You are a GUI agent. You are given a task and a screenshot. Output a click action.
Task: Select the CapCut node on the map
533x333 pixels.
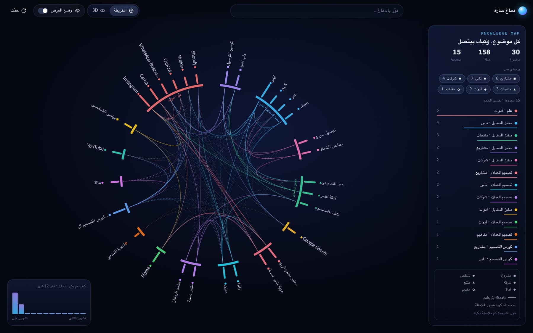[x=167, y=66]
